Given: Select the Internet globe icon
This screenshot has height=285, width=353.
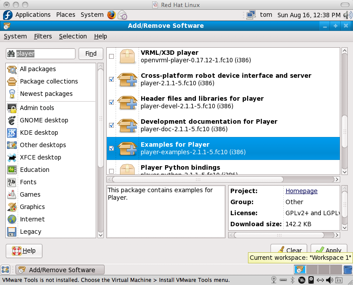Looking at the screenshot, I should click(12, 219).
